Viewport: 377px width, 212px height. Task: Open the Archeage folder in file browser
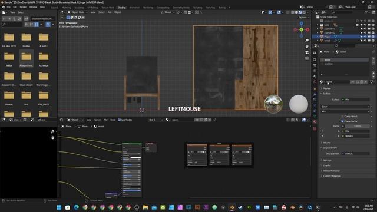pos(44,59)
